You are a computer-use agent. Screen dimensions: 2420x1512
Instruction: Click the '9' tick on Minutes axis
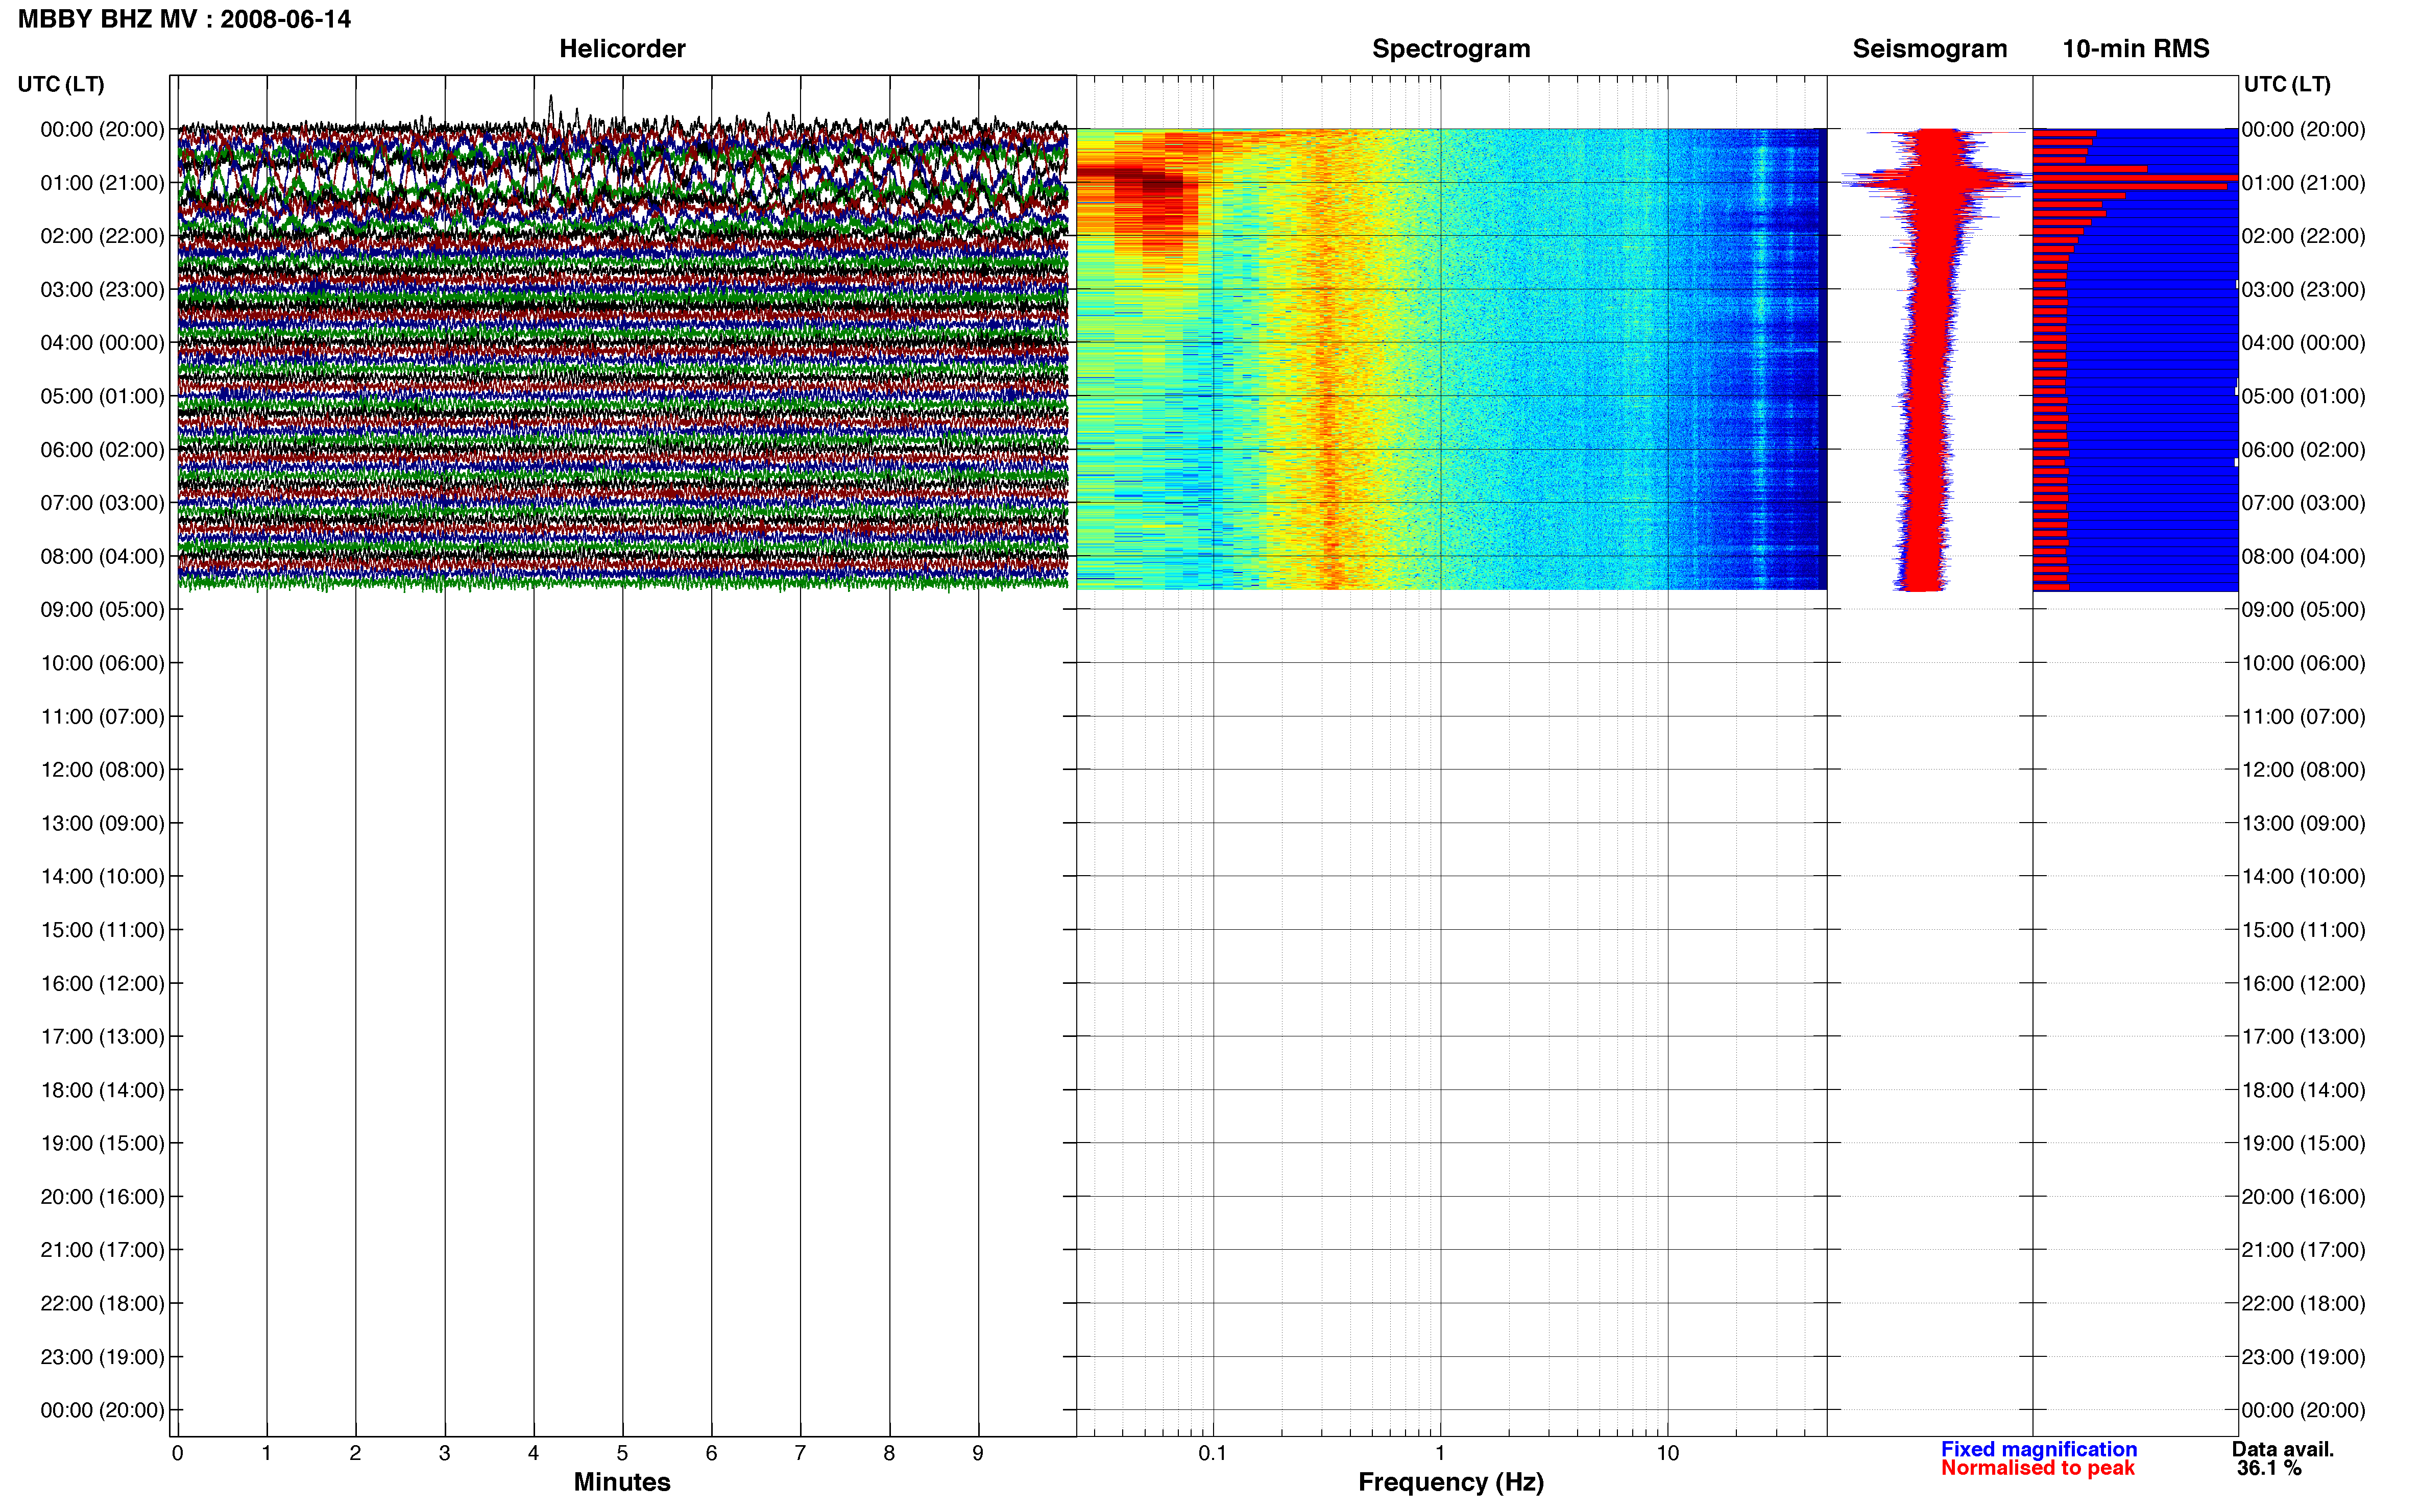pos(978,1453)
